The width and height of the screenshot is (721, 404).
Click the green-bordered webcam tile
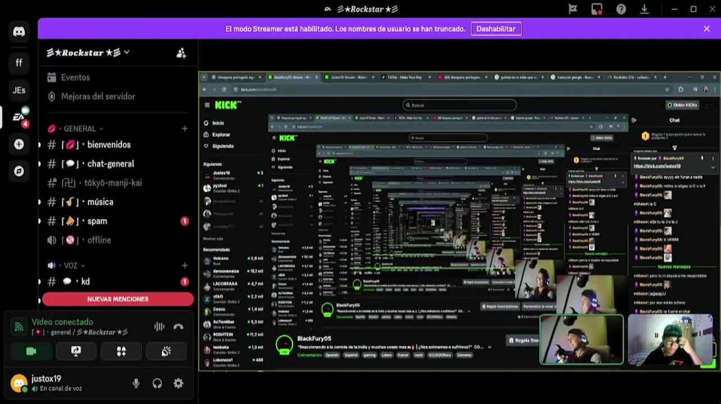[581, 339]
